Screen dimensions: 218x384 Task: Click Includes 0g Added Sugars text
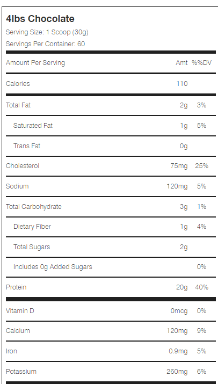53,267
